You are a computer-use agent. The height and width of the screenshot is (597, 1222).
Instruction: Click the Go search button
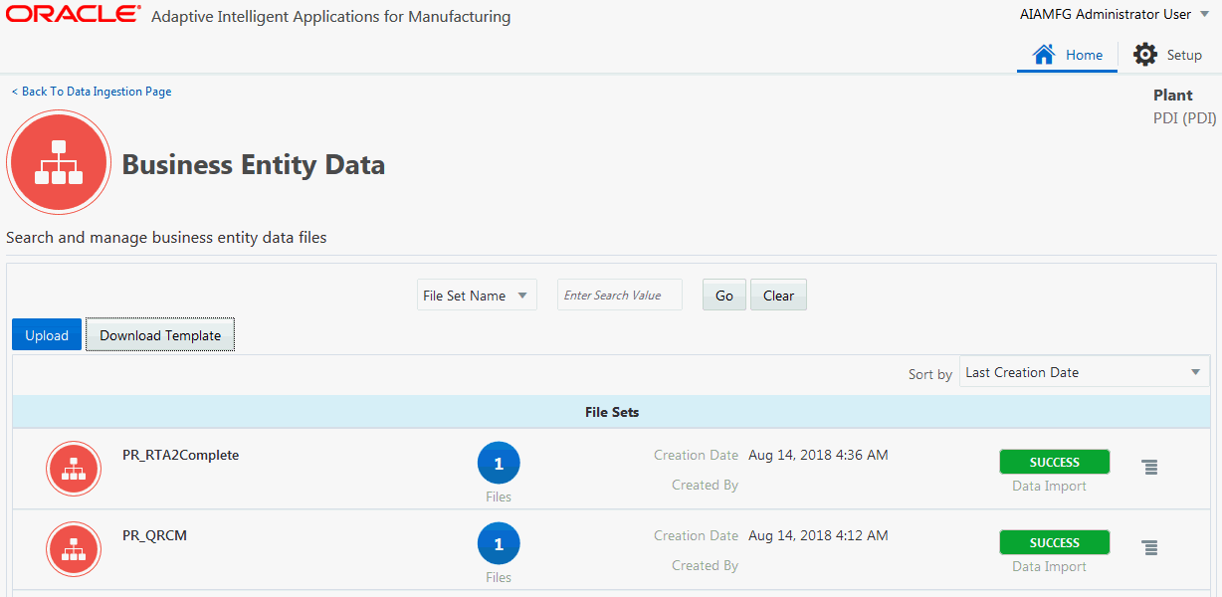tap(724, 295)
